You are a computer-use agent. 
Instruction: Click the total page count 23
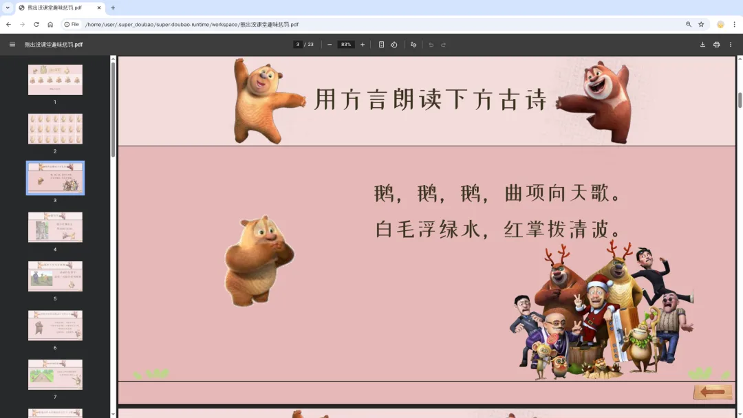click(310, 45)
